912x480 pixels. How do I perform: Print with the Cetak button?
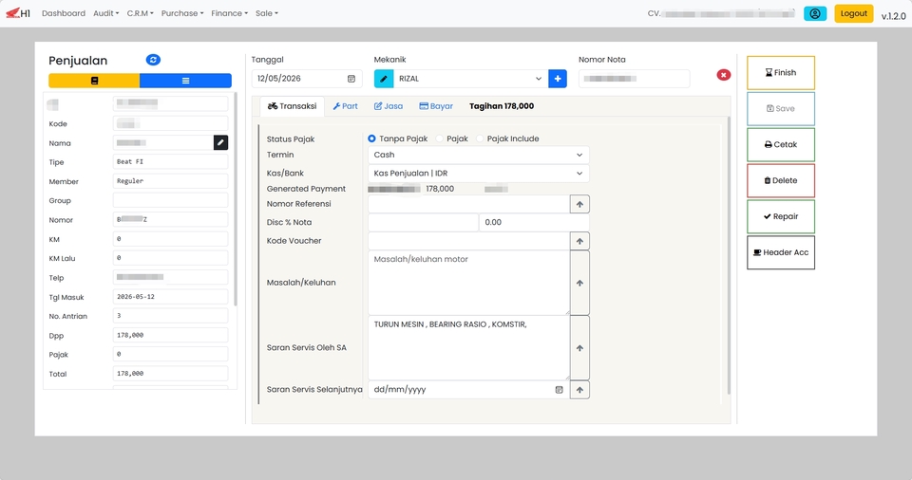pyautogui.click(x=781, y=145)
